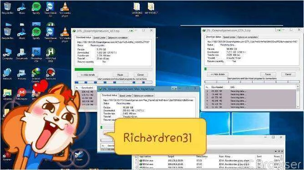
Task: Click Hide details in the AC3.zip window
Action: tap(88, 75)
